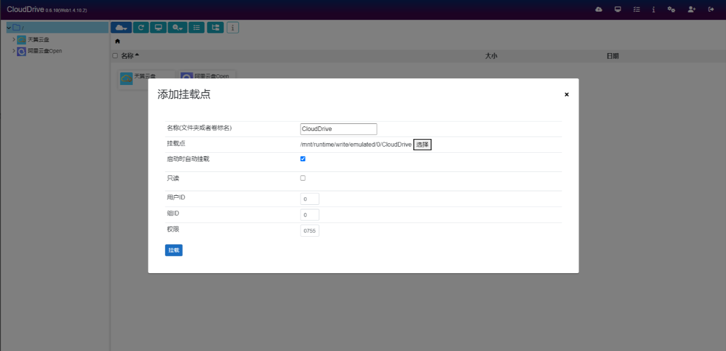
Task: Open the add cloud dropdown in toolbar
Action: [x=121, y=28]
